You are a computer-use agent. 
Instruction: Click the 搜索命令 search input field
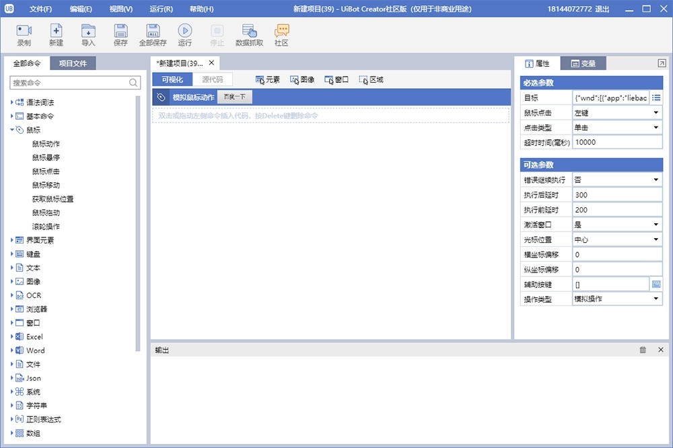pos(69,83)
